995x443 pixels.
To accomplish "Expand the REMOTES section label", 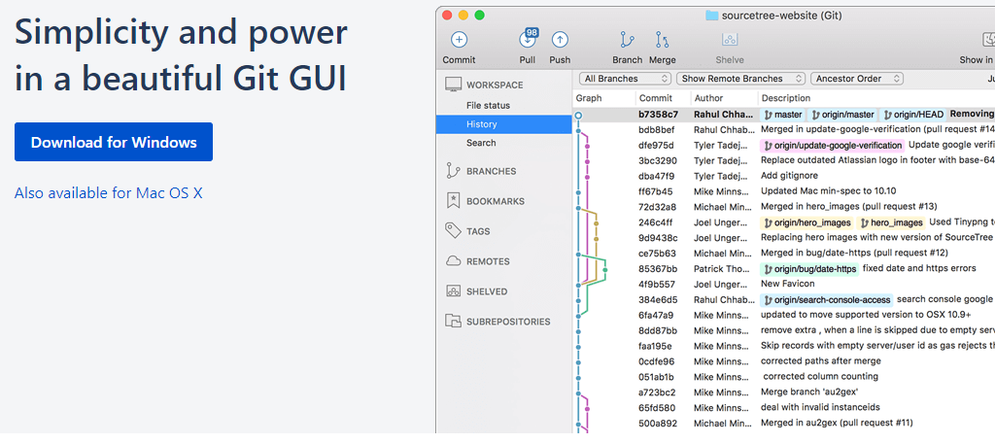I will point(488,261).
